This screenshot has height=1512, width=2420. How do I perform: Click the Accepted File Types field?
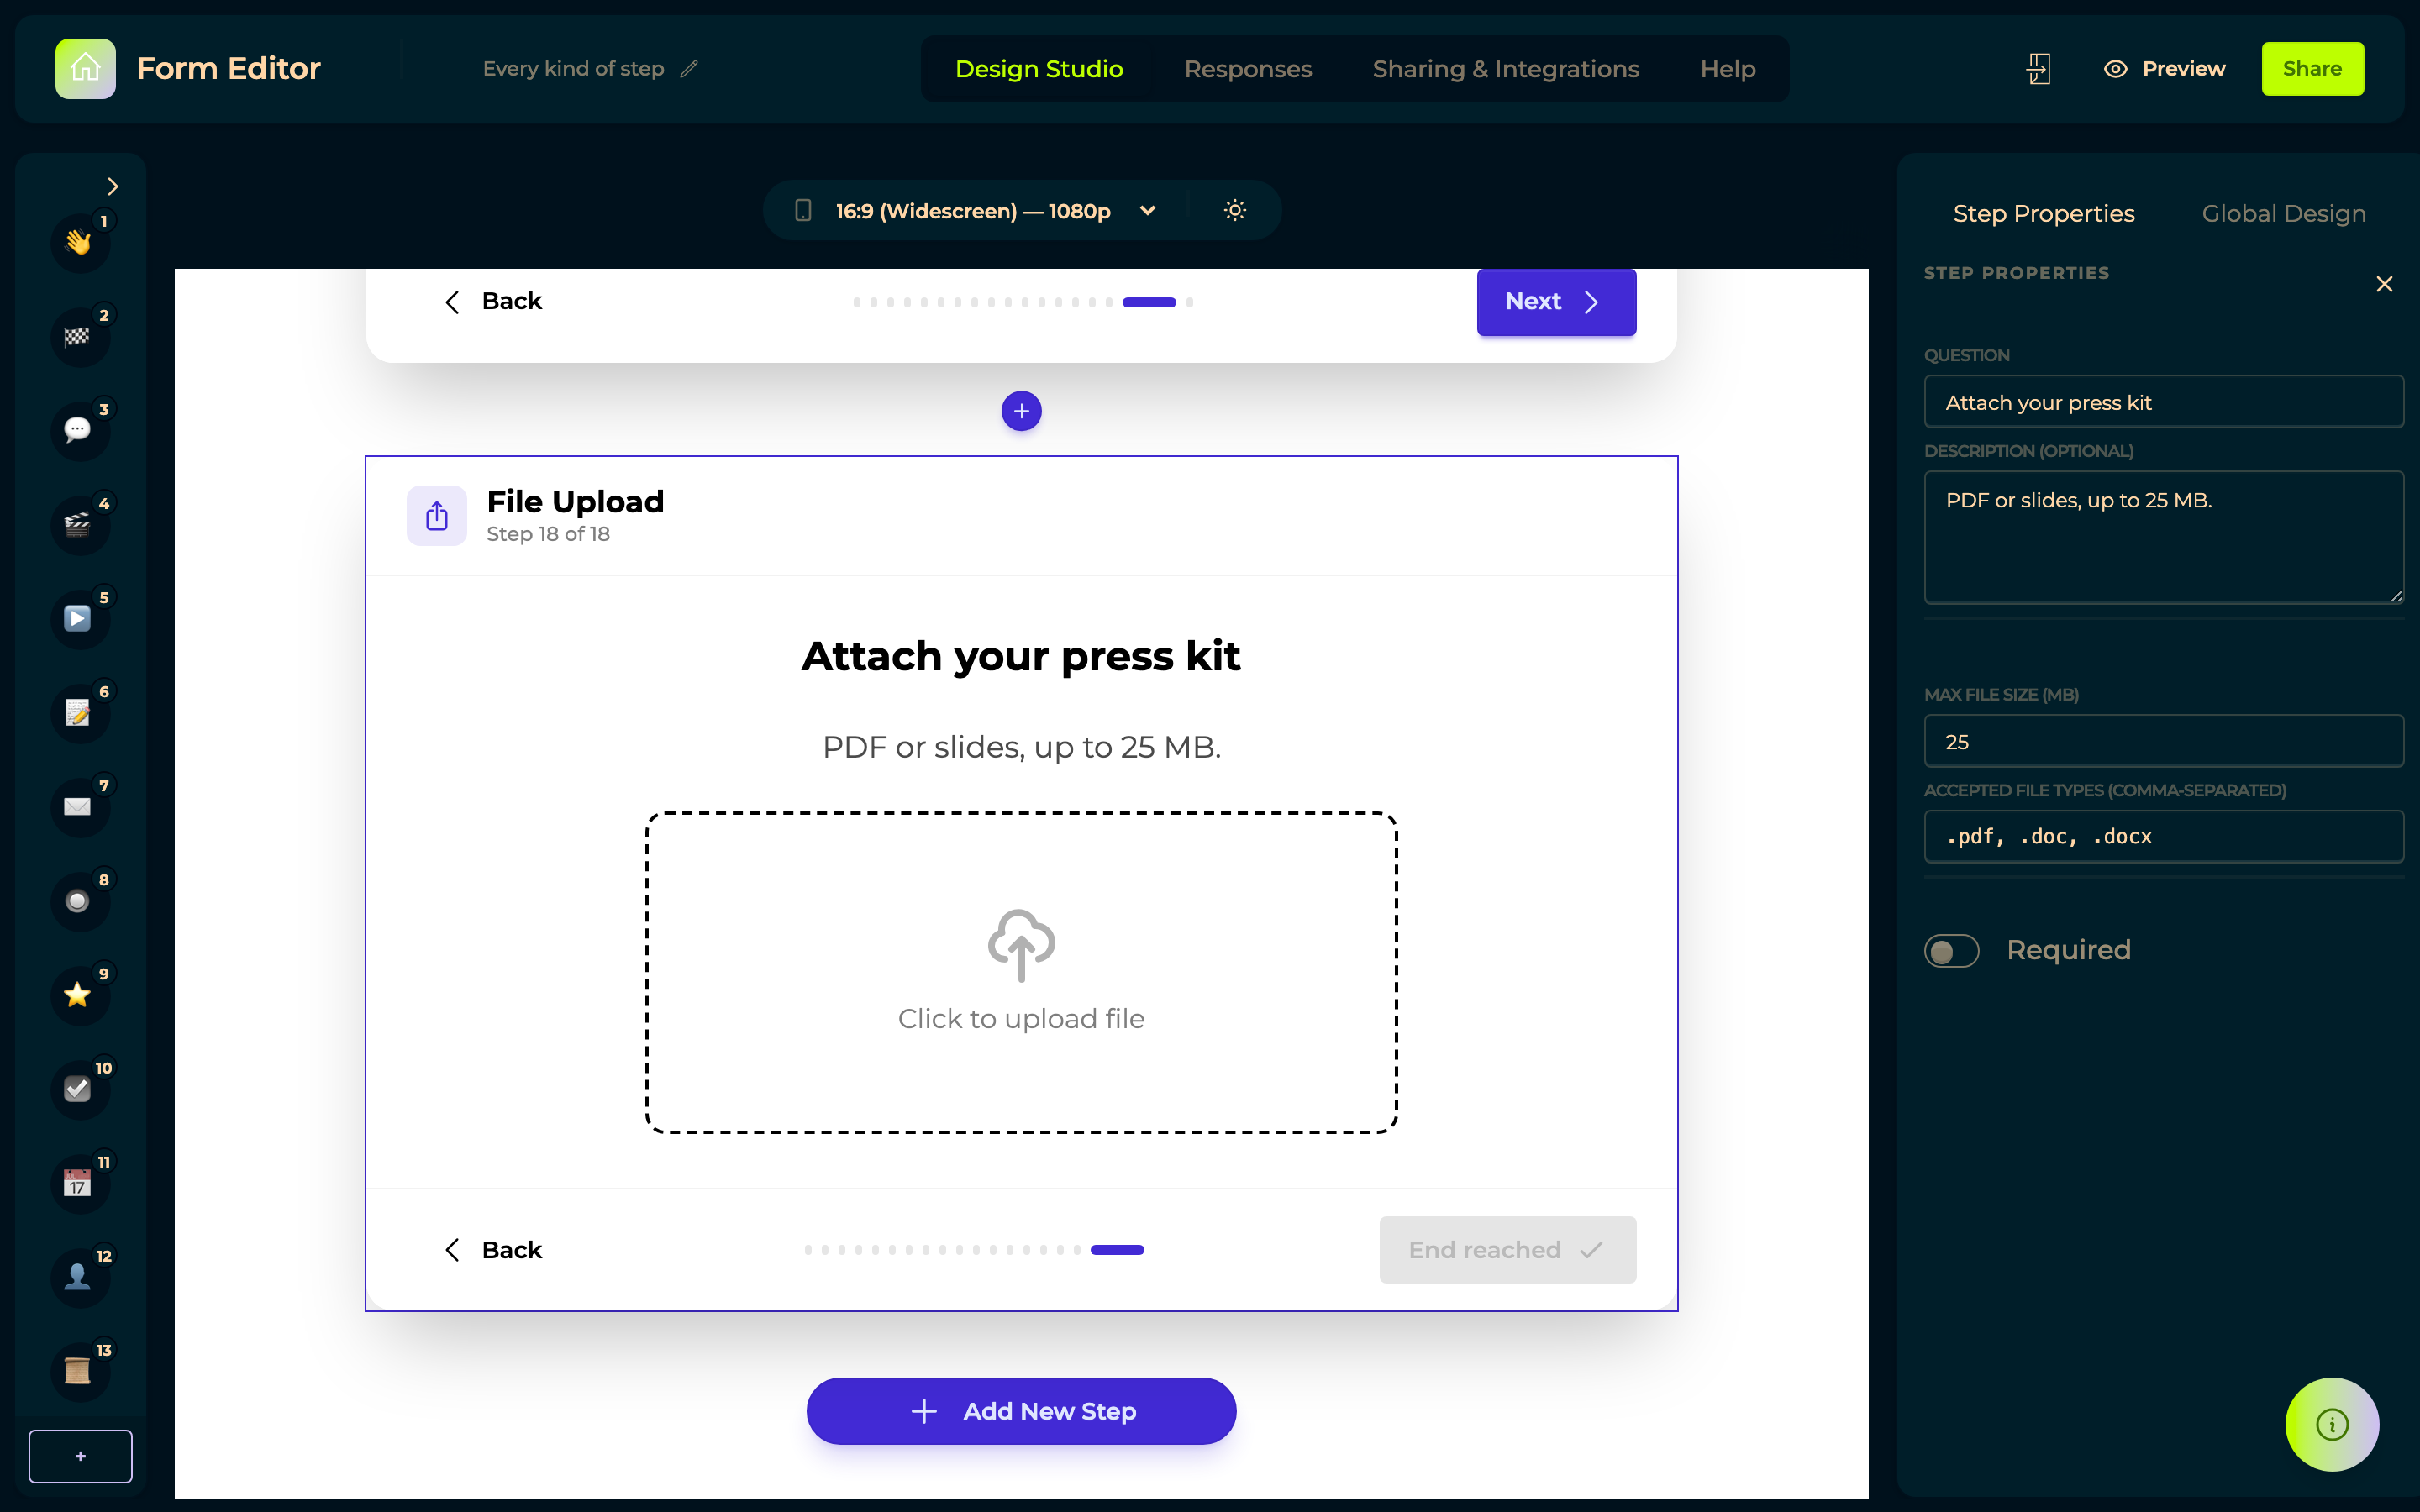(x=2163, y=837)
